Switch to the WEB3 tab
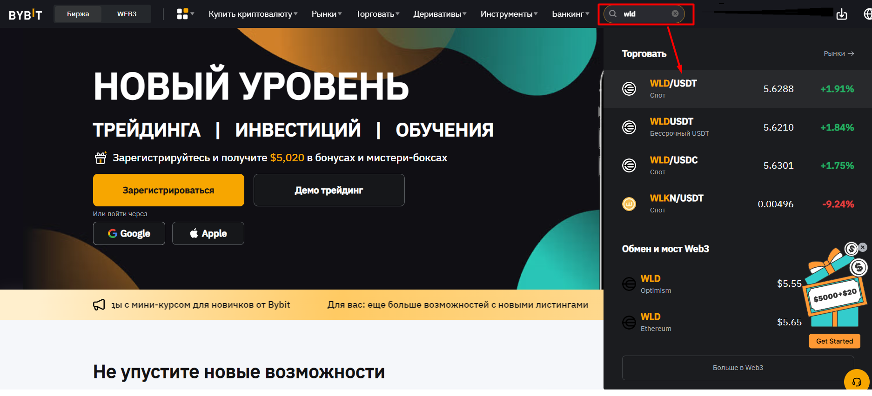 point(127,14)
